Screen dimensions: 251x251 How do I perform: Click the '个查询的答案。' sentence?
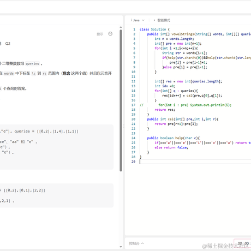point(15,88)
